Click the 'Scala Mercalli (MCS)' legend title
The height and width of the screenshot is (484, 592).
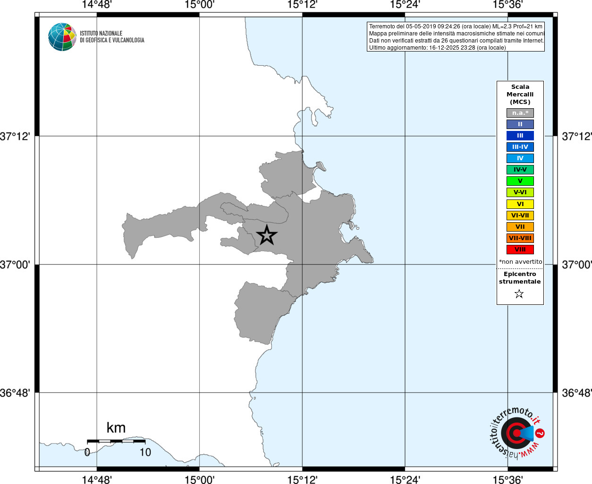(520, 95)
